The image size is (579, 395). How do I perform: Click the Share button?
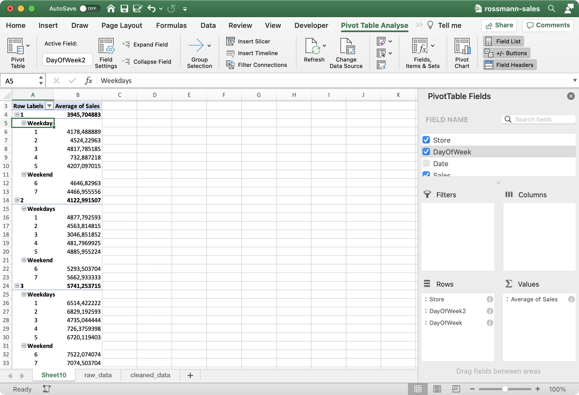pyautogui.click(x=499, y=25)
